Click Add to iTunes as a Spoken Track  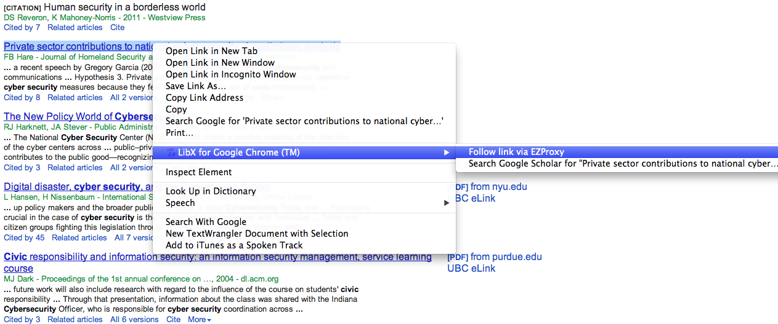pyautogui.click(x=234, y=245)
